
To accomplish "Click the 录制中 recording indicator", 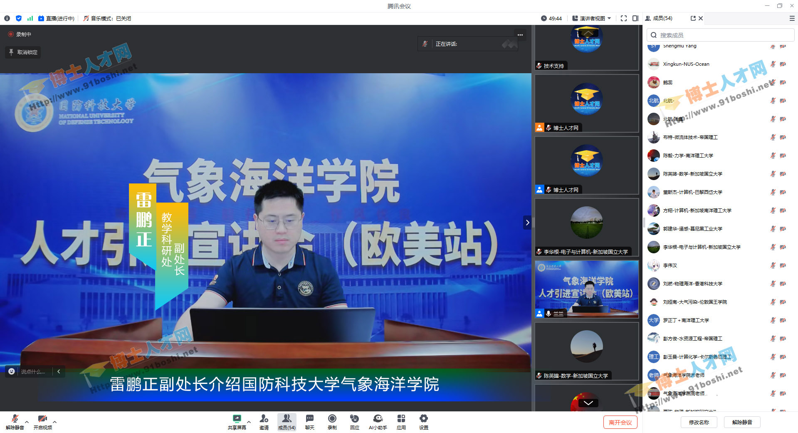I will coord(20,35).
